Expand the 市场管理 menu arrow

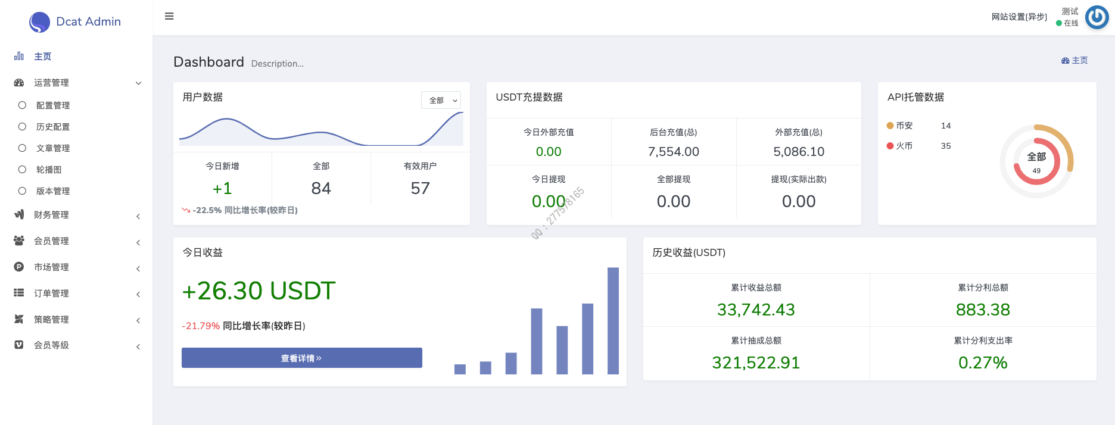coord(138,268)
